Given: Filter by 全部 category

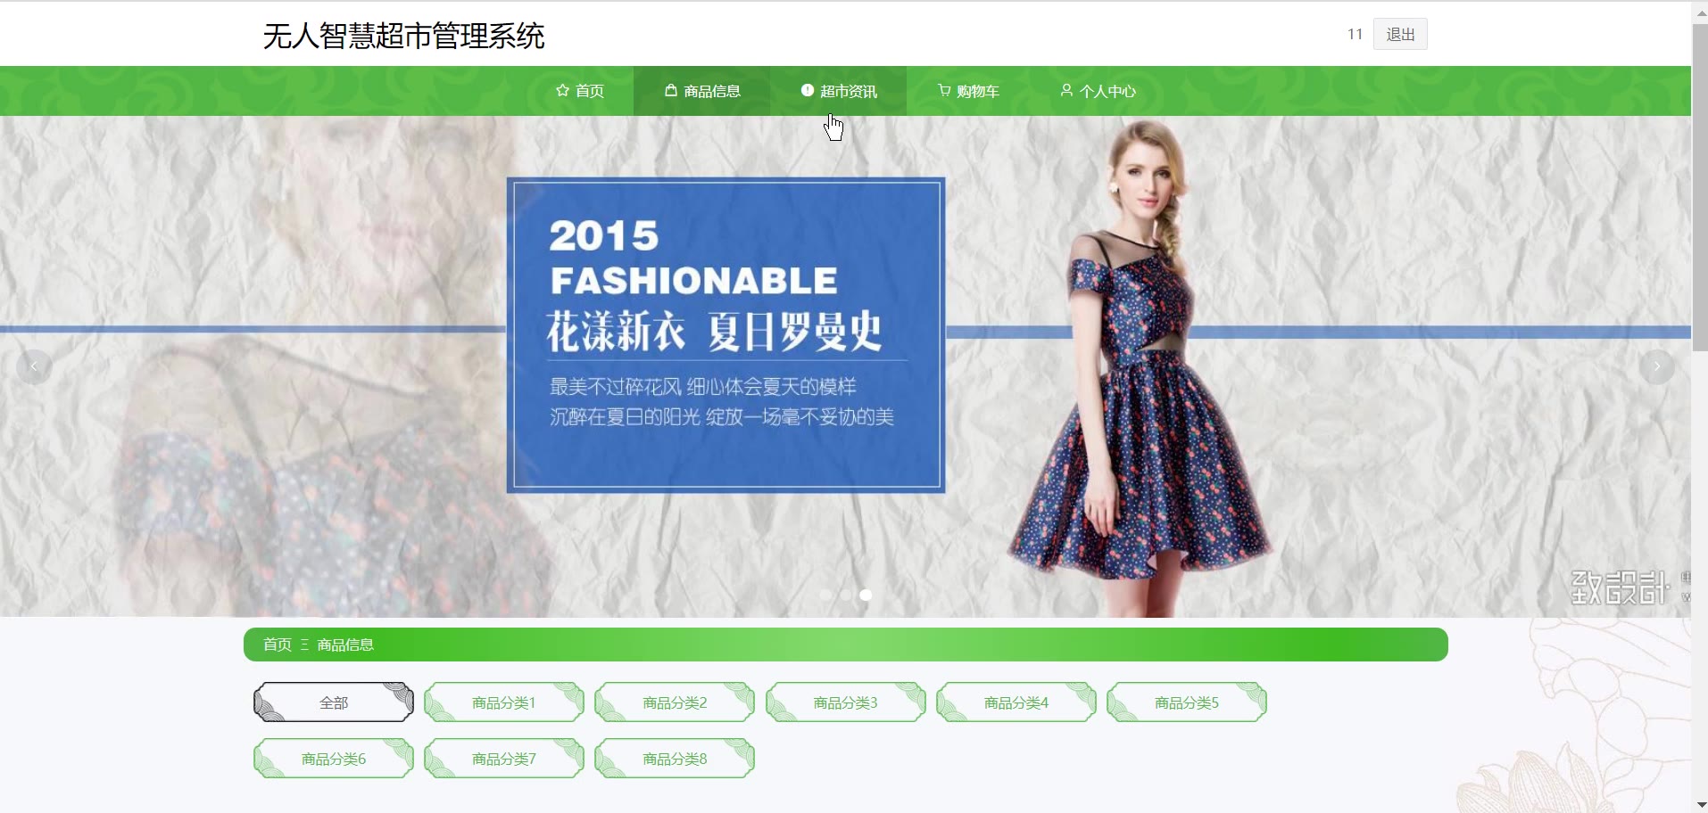Looking at the screenshot, I should 334,702.
